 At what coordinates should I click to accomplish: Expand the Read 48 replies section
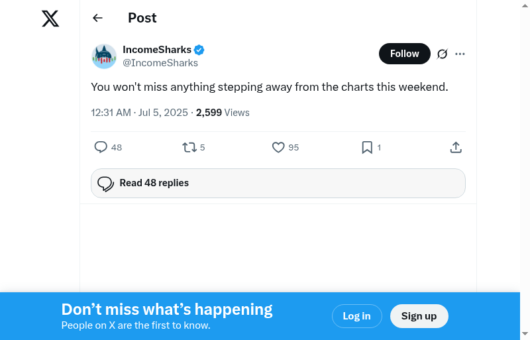point(278,183)
